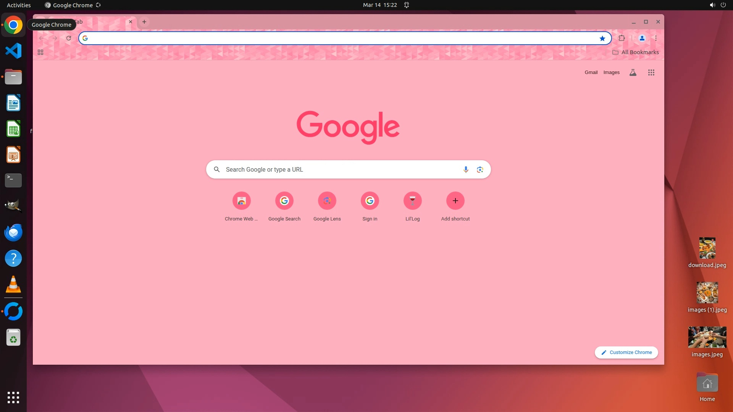Open the Chrome profile avatar menu
733x412 pixels.
pyautogui.click(x=642, y=38)
